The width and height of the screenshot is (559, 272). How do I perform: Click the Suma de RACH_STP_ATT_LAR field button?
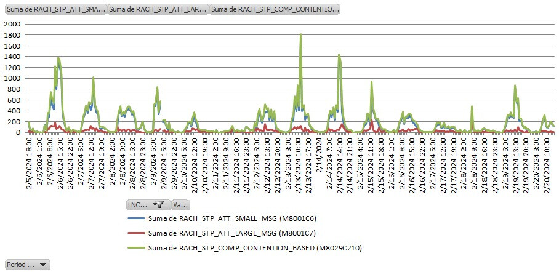(158, 10)
